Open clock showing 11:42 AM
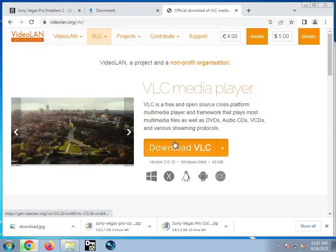Image resolution: width=336 pixels, height=252 pixels. 319,246
